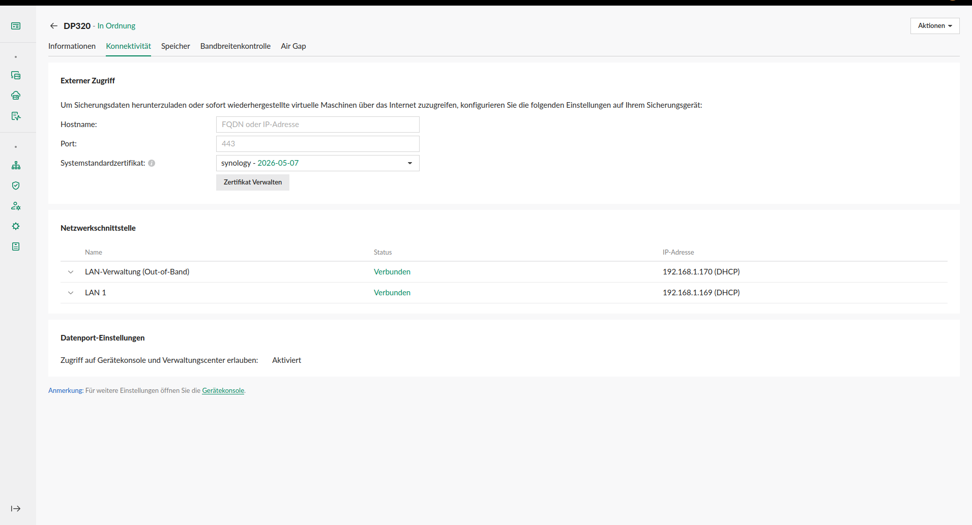Viewport: 972px width, 525px height.
Task: Switch to the Speicher tab
Action: 175,46
